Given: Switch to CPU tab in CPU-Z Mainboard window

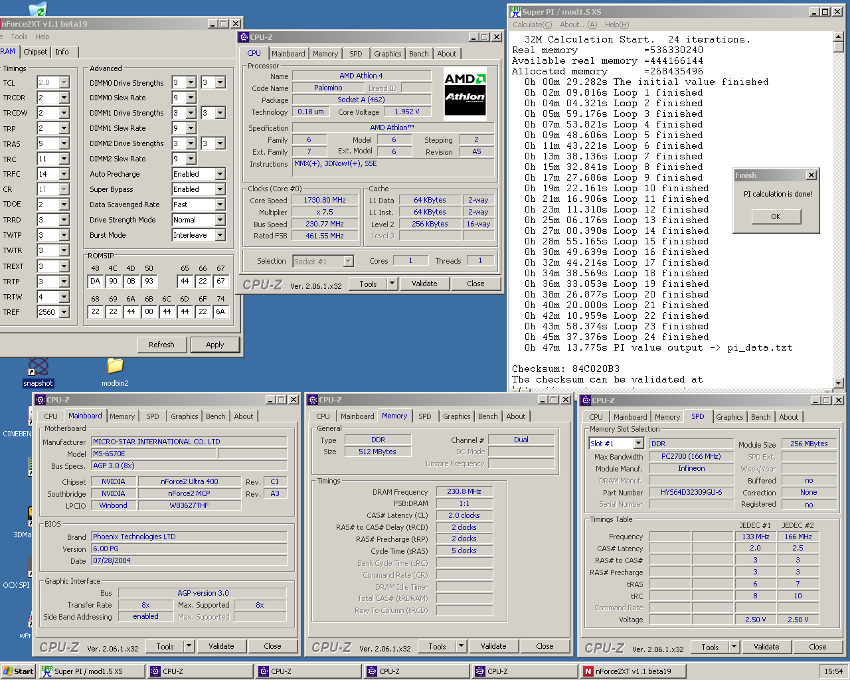Looking at the screenshot, I should tap(51, 416).
